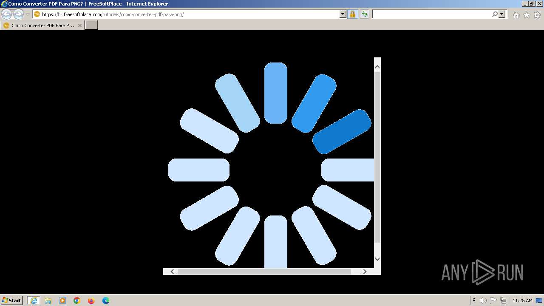This screenshot has width=544, height=306.
Task: Show hidden system tray icons
Action: [x=474, y=300]
